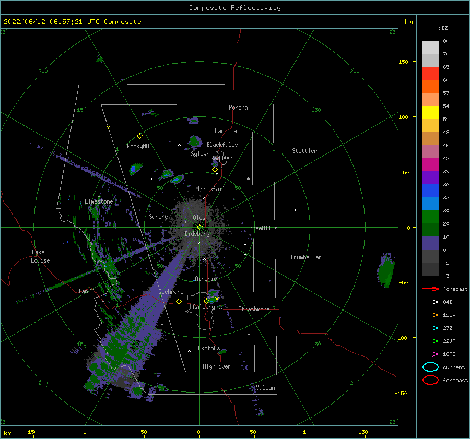Click the Airdrie town label
This screenshot has height=439, width=470.
click(x=206, y=279)
